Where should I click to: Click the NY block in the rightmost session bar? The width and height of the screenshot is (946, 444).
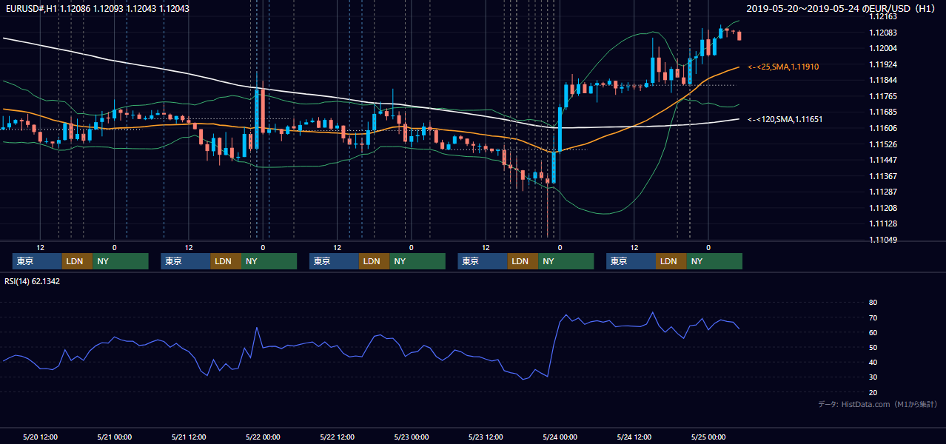pyautogui.click(x=714, y=261)
